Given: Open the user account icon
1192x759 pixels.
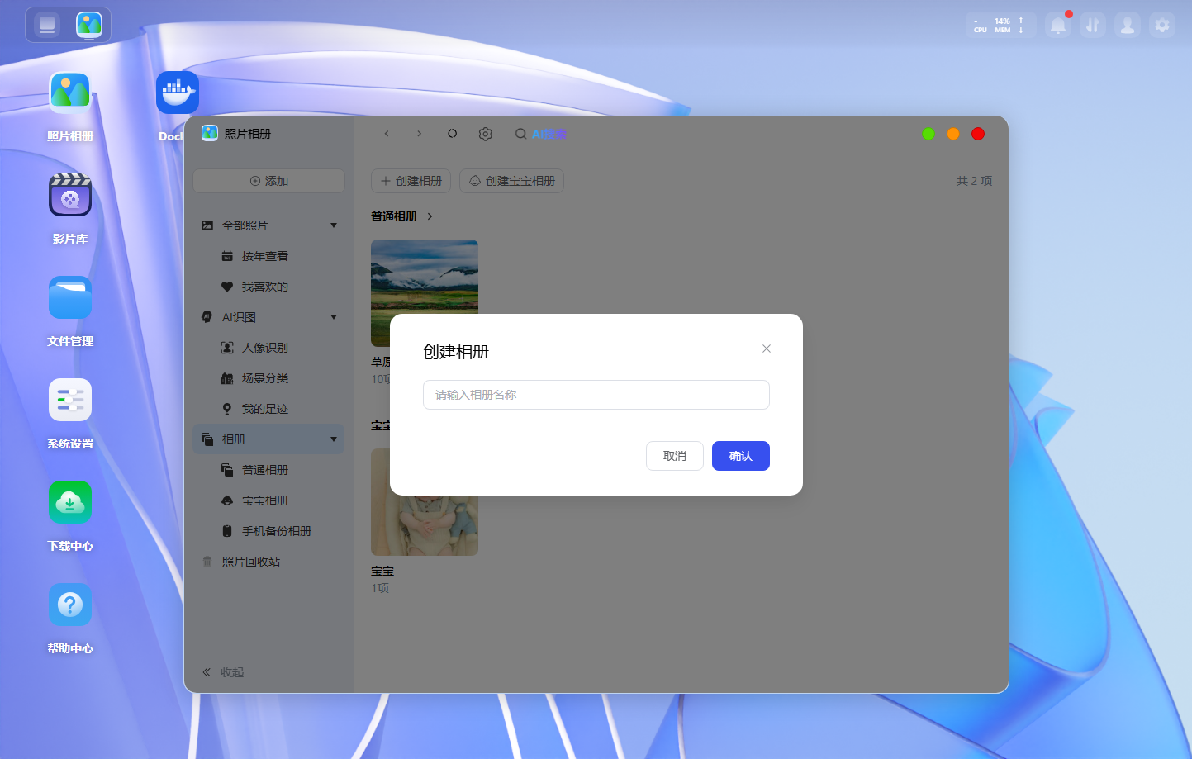Looking at the screenshot, I should coord(1128,26).
